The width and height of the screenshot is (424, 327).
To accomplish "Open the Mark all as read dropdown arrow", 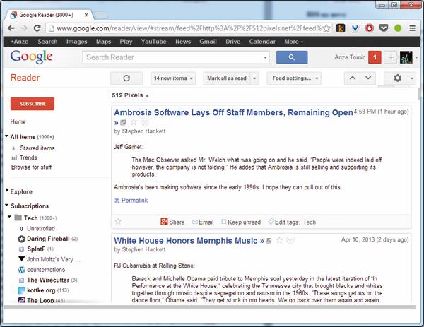I will (254, 78).
